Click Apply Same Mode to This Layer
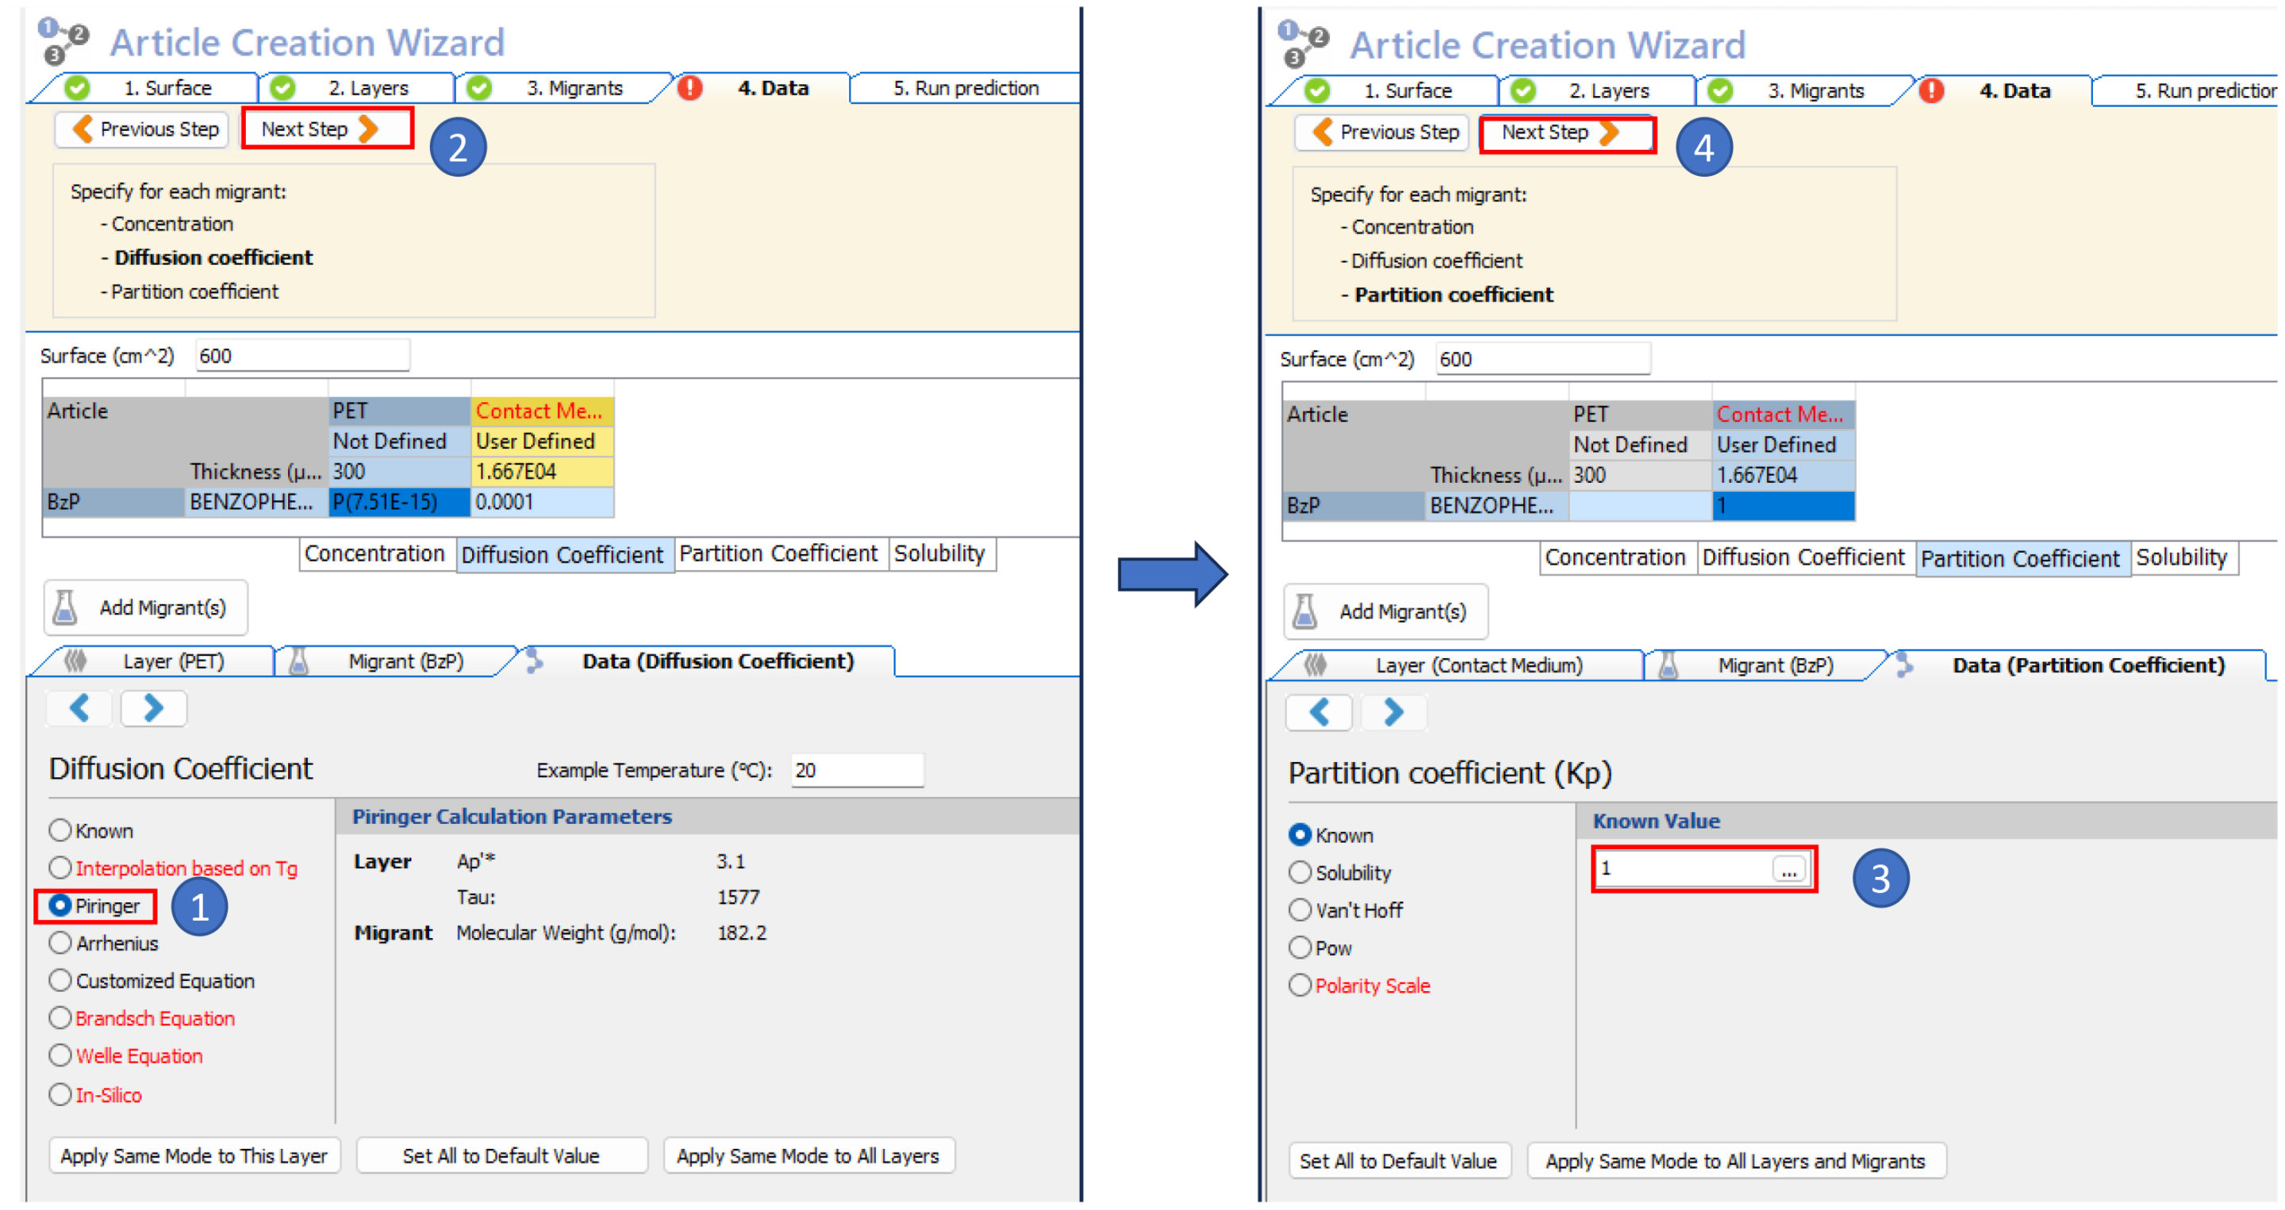This screenshot has width=2285, height=1210. [x=194, y=1156]
